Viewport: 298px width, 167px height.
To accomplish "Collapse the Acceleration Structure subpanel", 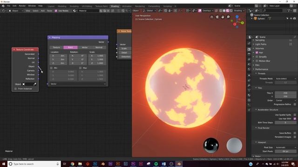I will pos(268,109).
